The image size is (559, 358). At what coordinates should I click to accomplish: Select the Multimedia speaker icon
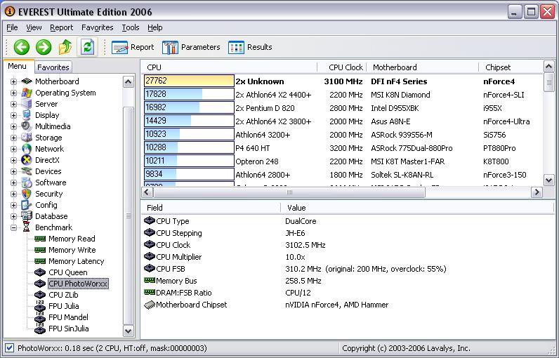(27, 126)
